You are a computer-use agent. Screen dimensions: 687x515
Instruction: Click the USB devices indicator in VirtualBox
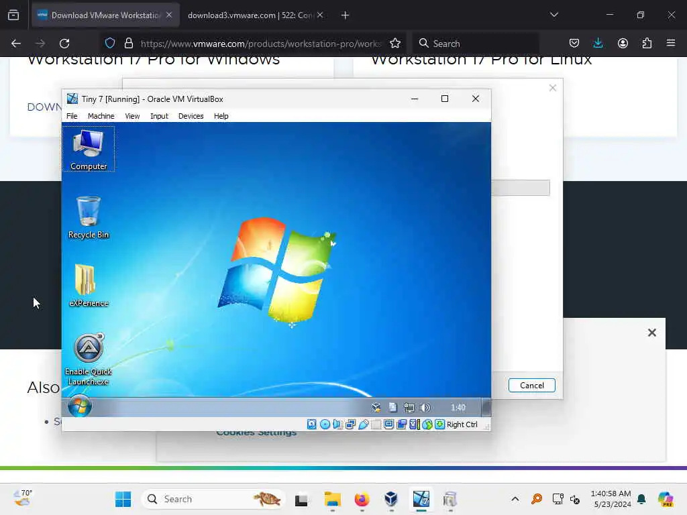pos(363,424)
